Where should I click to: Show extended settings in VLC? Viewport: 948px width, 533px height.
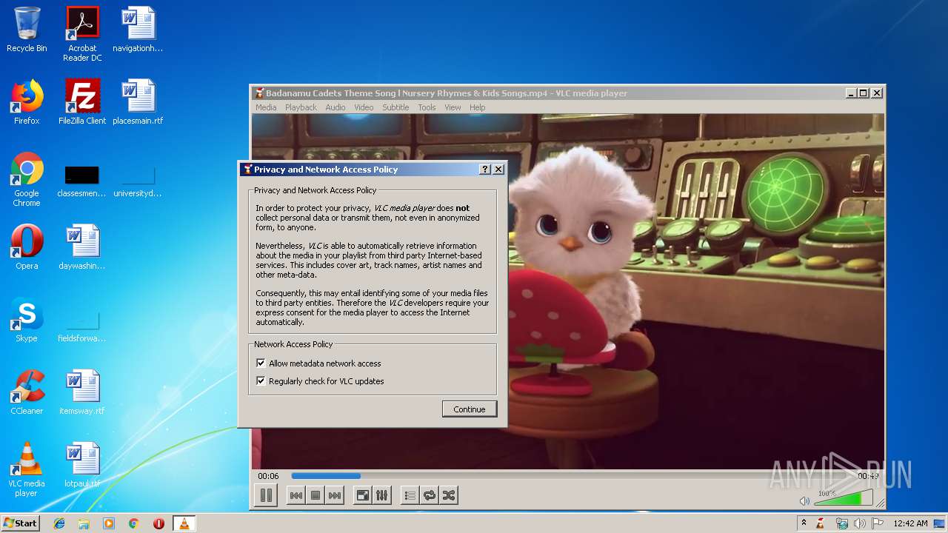(382, 495)
